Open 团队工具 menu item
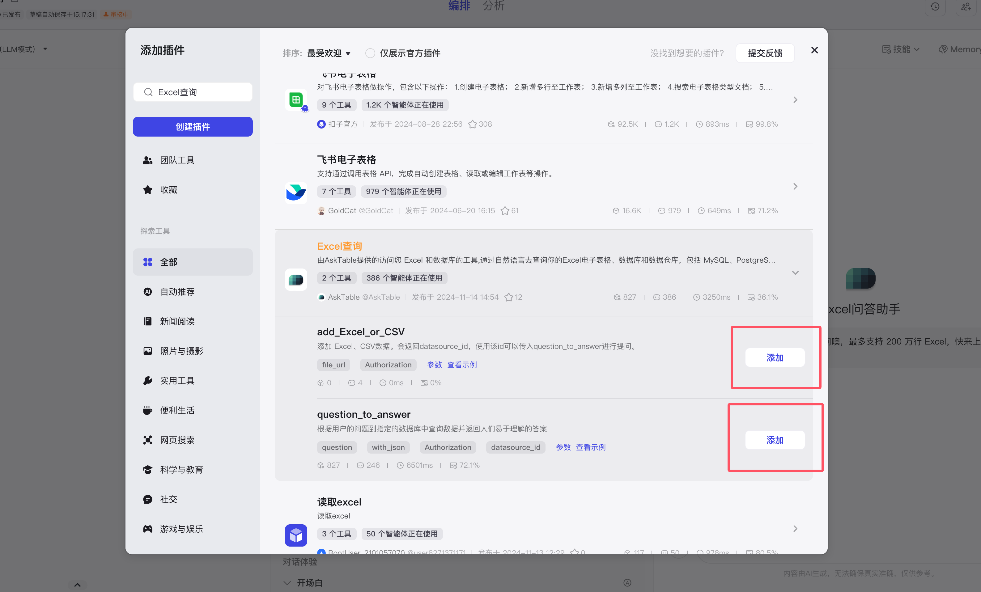The image size is (981, 592). pyautogui.click(x=193, y=160)
